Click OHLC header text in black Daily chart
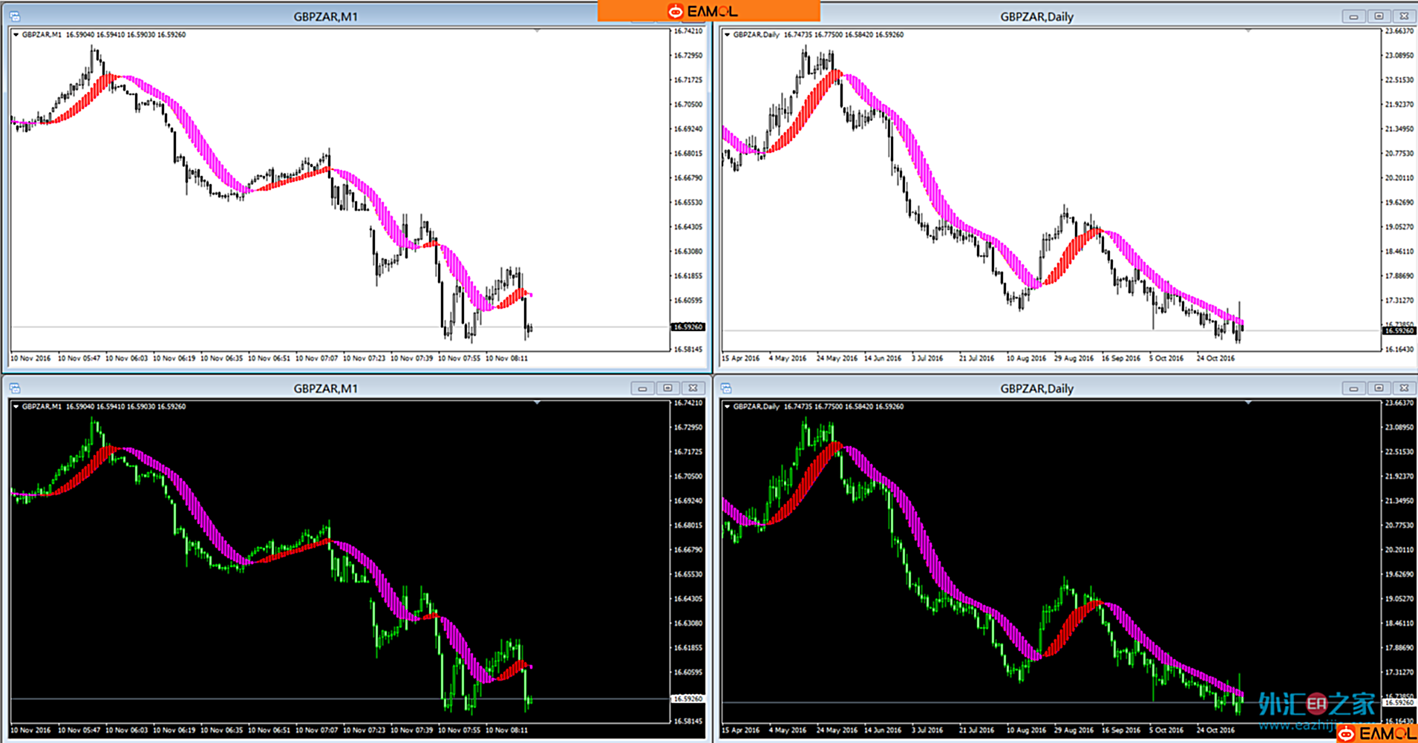 point(818,406)
